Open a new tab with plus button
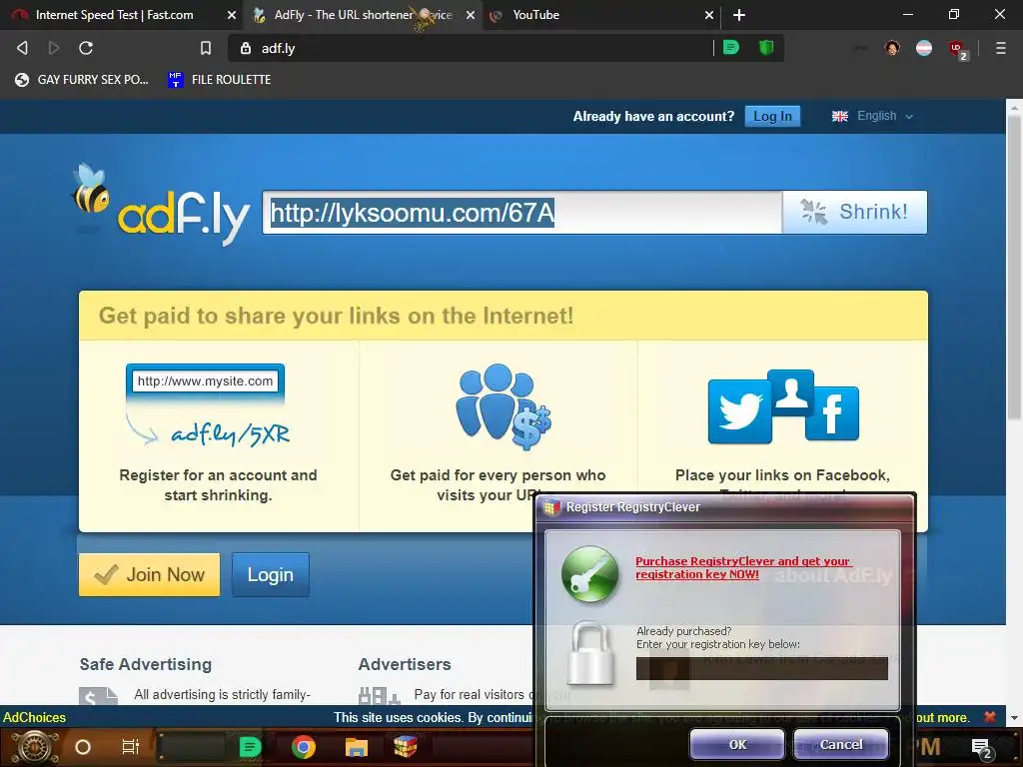1023x767 pixels. coord(738,14)
